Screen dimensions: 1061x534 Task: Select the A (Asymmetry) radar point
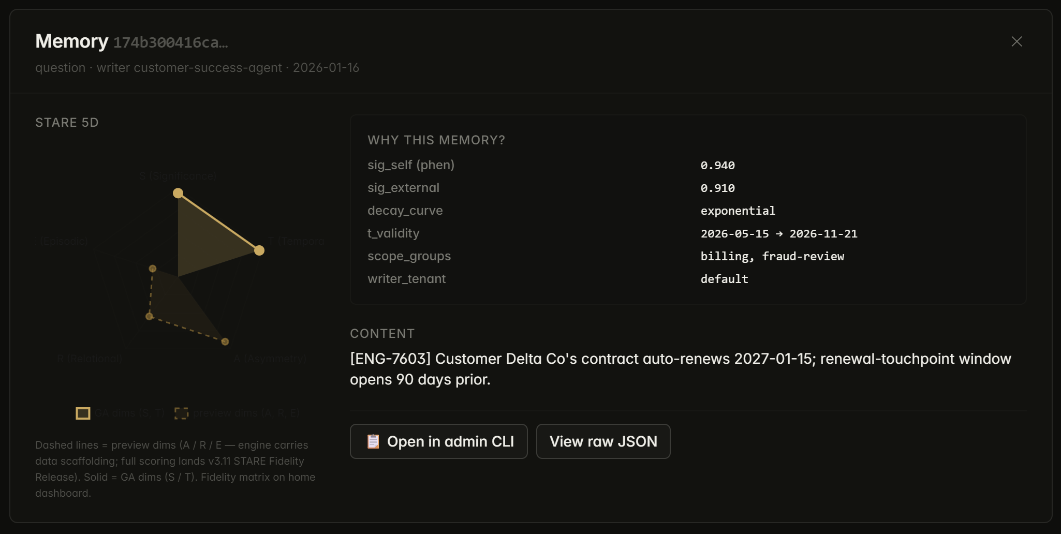tap(225, 342)
